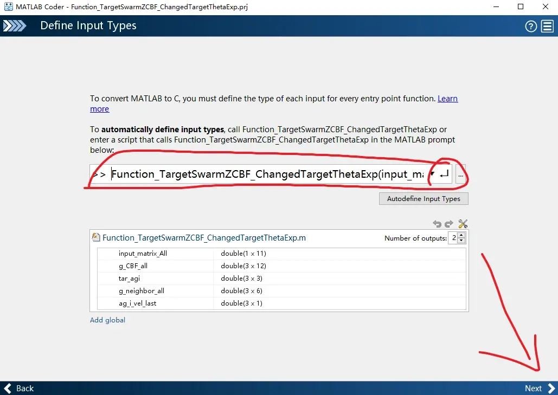The width and height of the screenshot is (558, 395).
Task: Select the tar_agi parameter name
Action: [129, 279]
